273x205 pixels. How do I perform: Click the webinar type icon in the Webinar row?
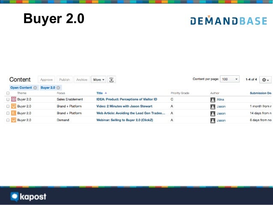pyautogui.click(x=14, y=120)
